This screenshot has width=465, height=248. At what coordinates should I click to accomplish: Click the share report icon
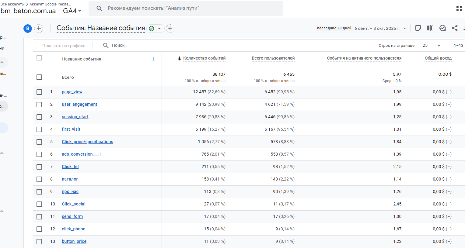[455, 28]
